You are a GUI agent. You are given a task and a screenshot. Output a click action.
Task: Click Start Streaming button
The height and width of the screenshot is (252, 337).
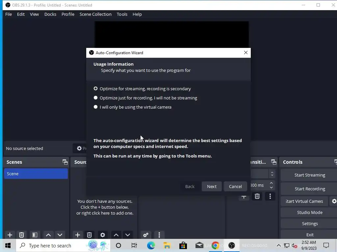pos(309,175)
